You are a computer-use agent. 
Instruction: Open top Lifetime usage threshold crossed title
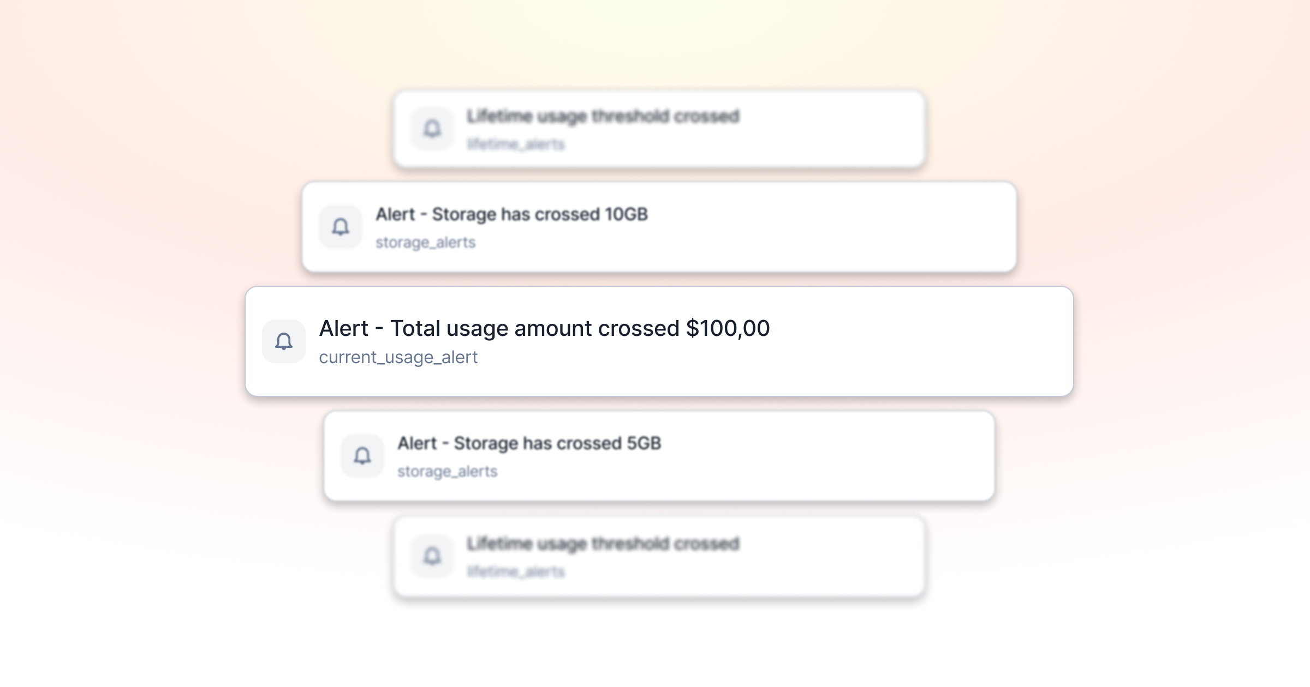[x=603, y=117]
